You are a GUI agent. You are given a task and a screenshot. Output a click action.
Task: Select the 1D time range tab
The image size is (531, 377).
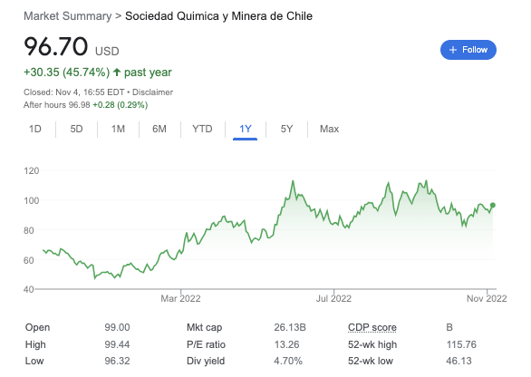(x=35, y=129)
